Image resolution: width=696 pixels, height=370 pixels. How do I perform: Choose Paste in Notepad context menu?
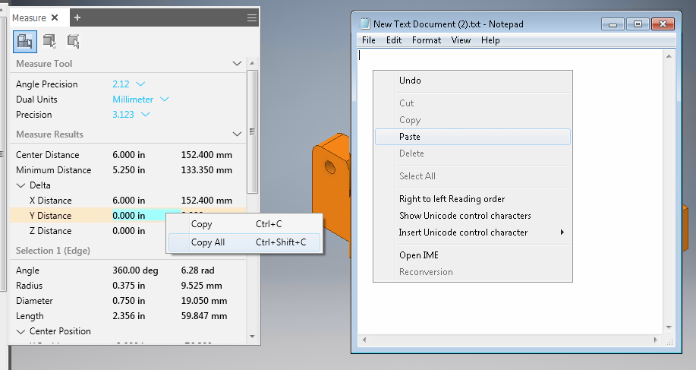[x=410, y=137]
